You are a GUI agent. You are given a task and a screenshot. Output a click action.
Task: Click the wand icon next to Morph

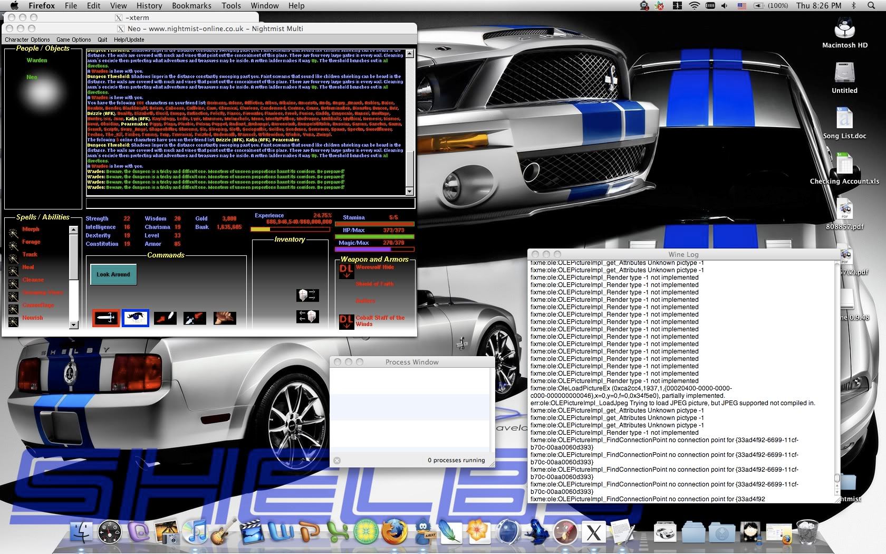tap(13, 232)
